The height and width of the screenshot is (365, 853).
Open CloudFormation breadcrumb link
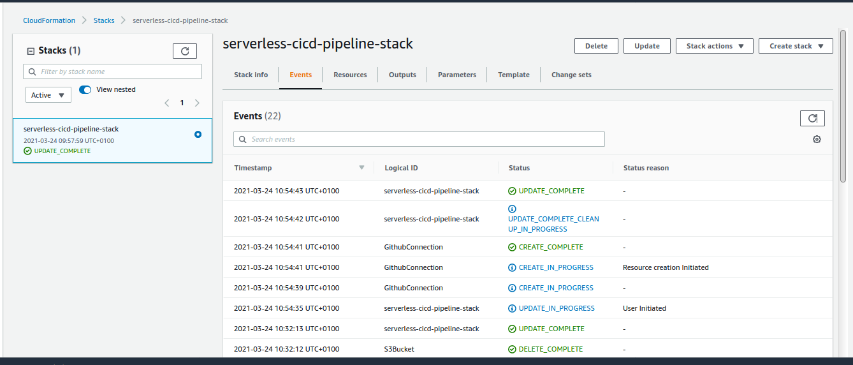click(49, 20)
